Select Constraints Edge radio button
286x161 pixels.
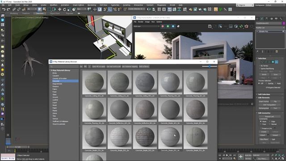(270, 121)
